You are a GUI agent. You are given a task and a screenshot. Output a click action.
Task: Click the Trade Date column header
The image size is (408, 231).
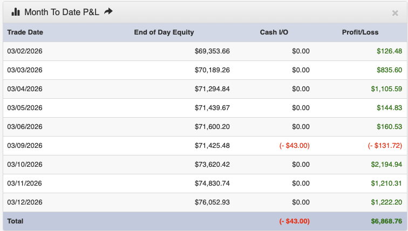pos(25,32)
